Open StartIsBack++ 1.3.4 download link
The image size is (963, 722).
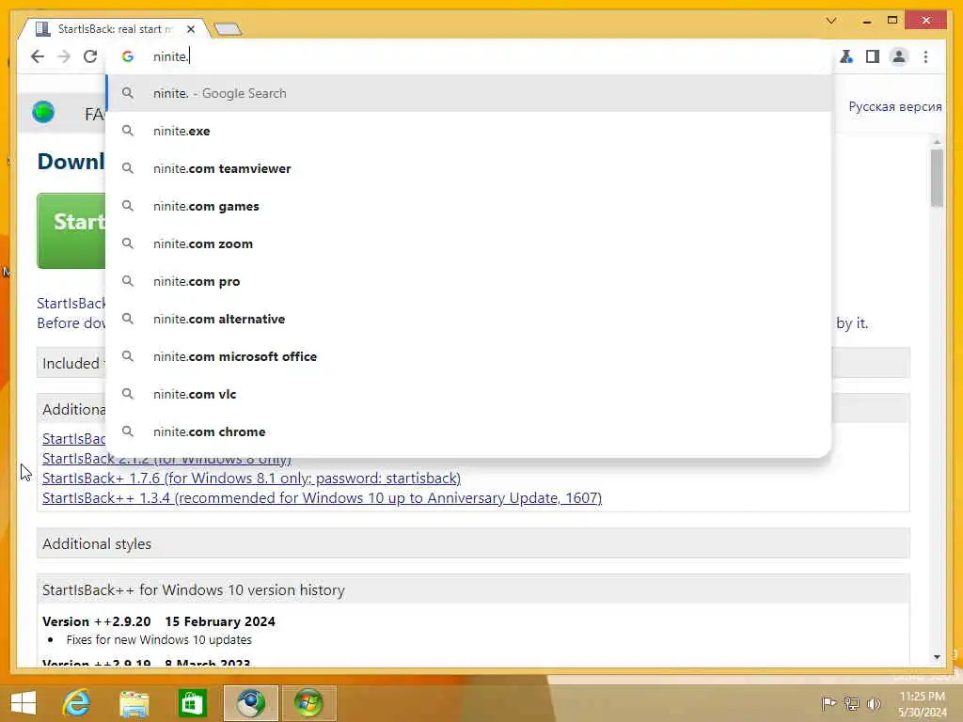coord(322,498)
